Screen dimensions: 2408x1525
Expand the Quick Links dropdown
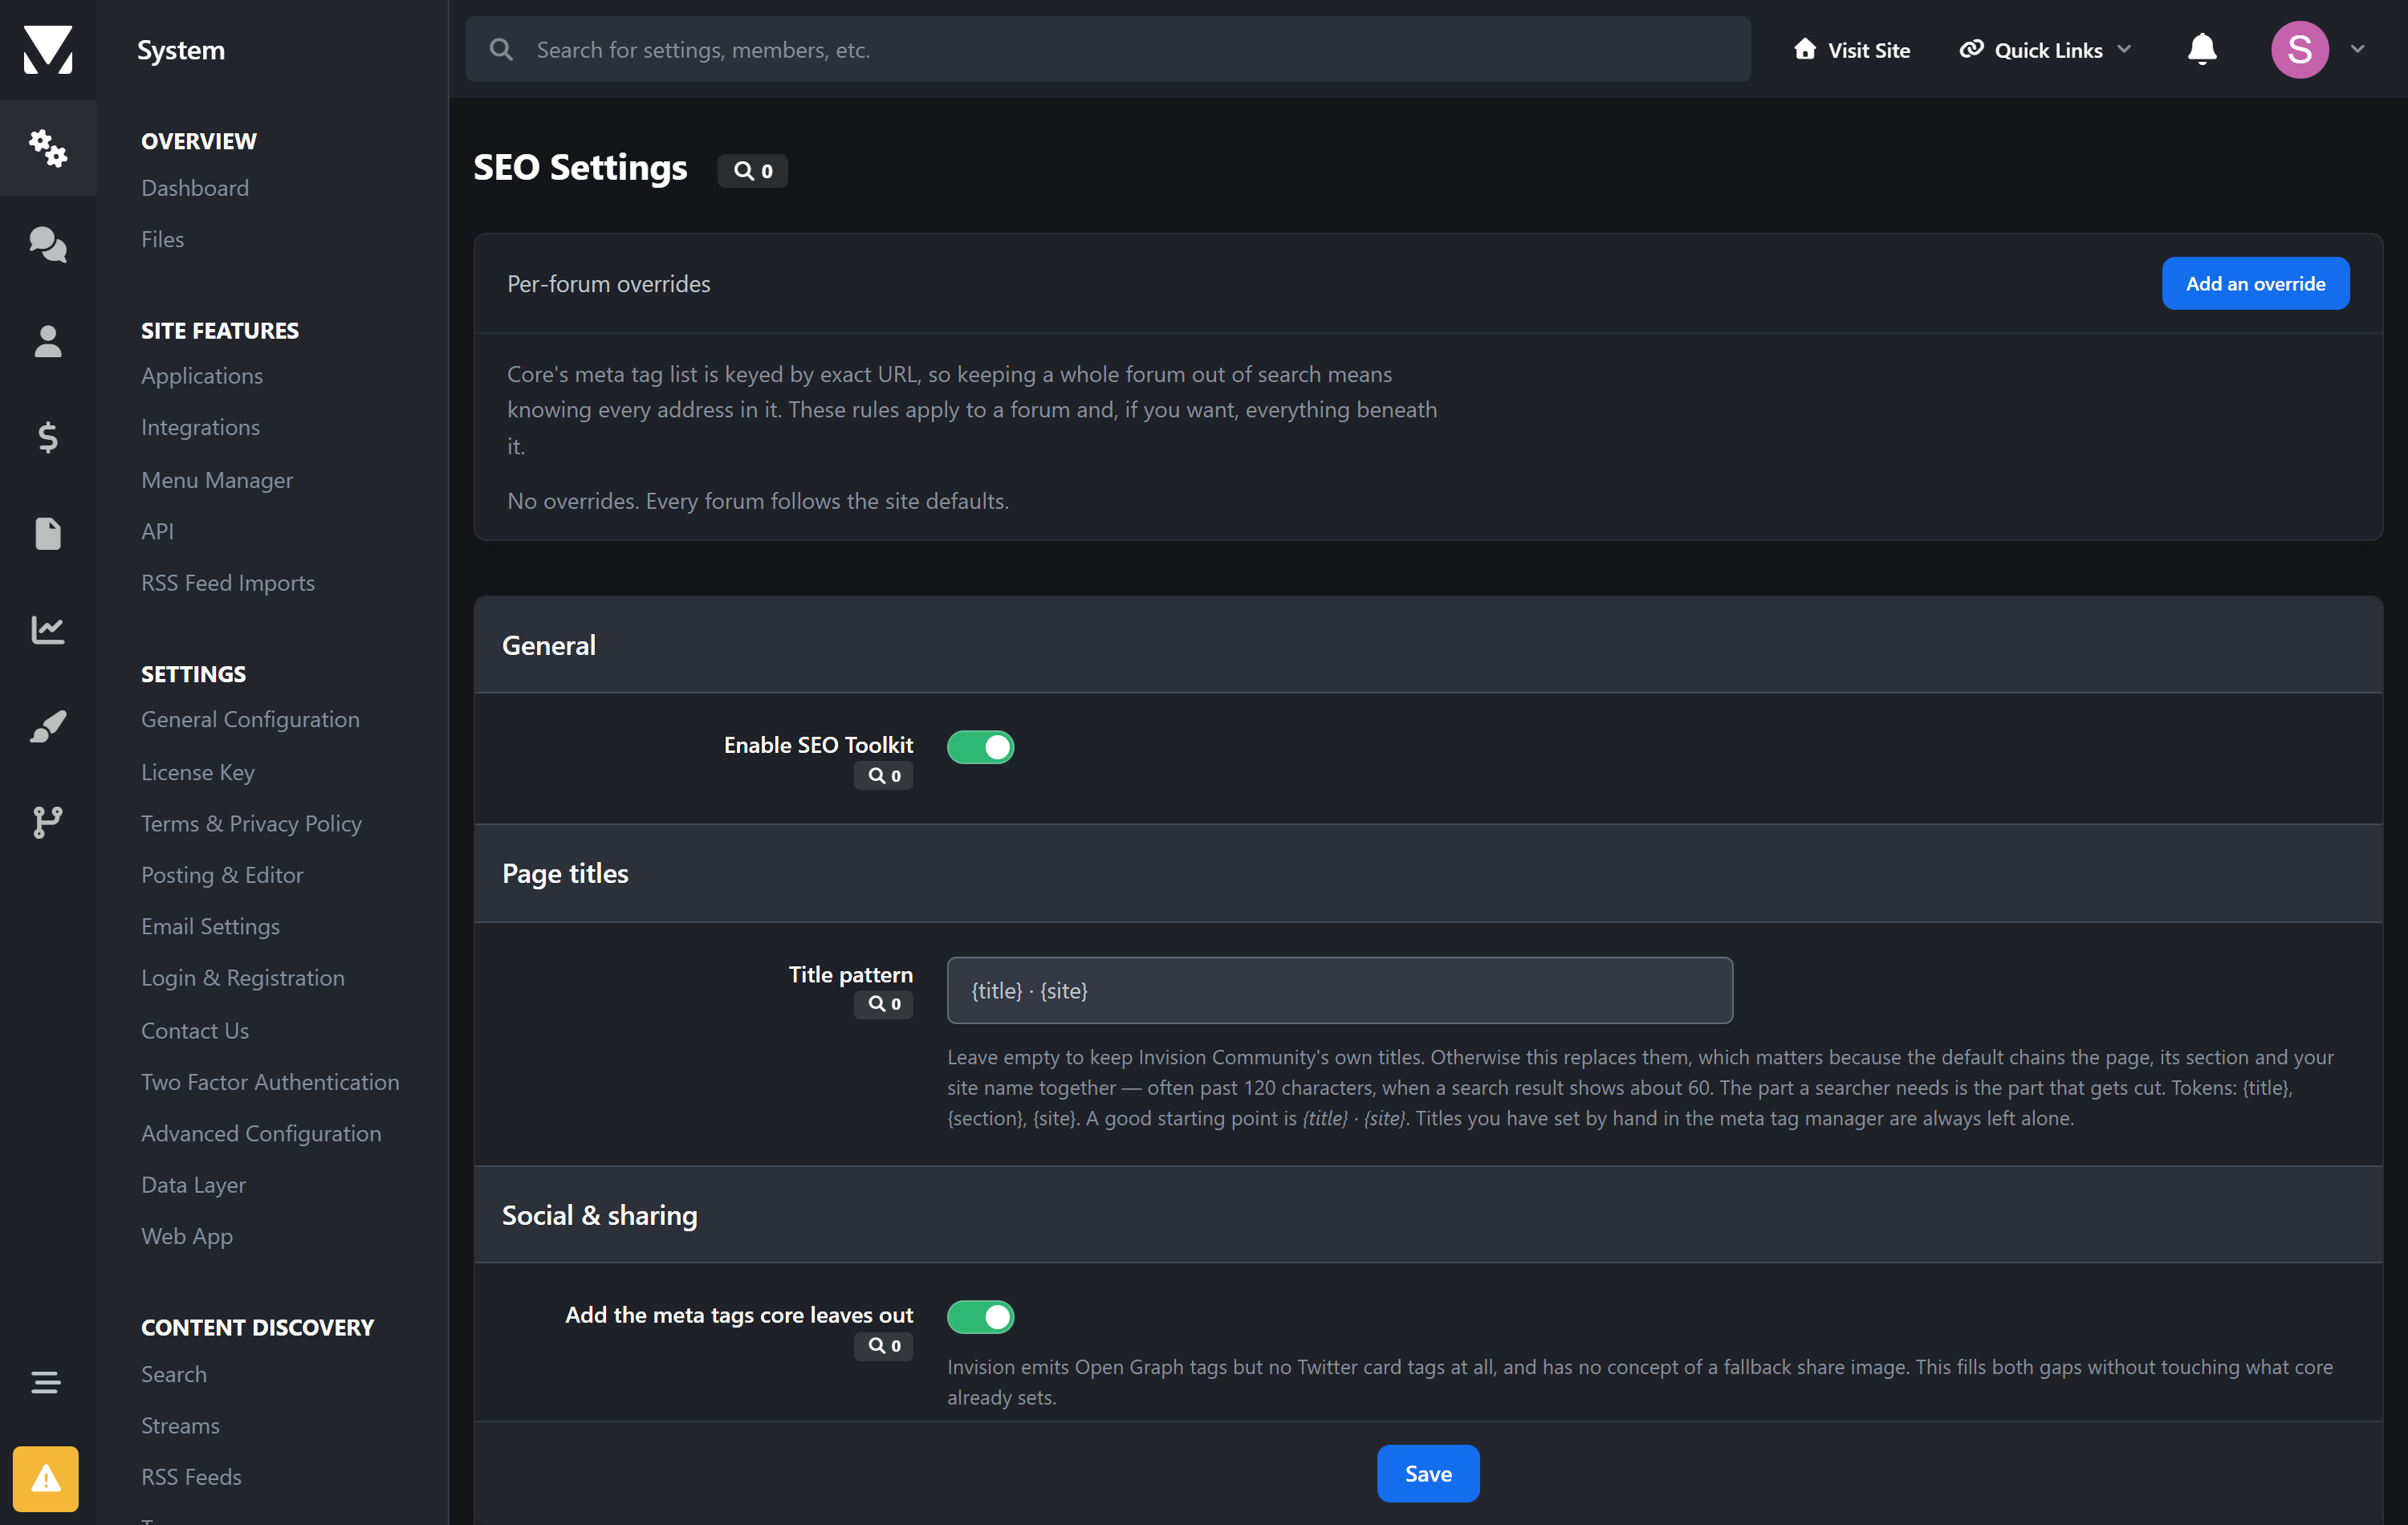click(2045, 49)
